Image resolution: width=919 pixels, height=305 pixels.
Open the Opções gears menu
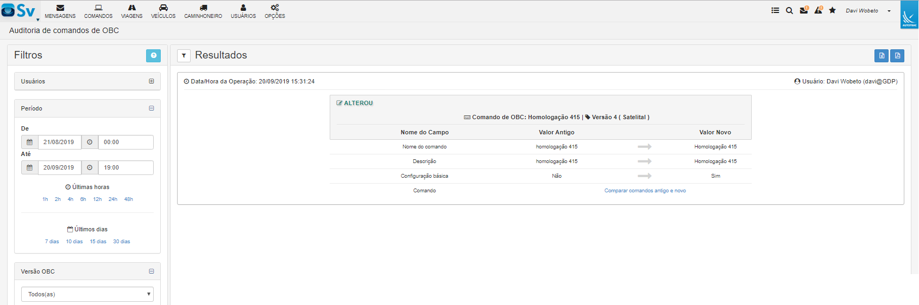275,11
